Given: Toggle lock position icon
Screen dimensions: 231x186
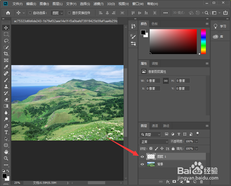Looking at the screenshot, I should 162,149.
